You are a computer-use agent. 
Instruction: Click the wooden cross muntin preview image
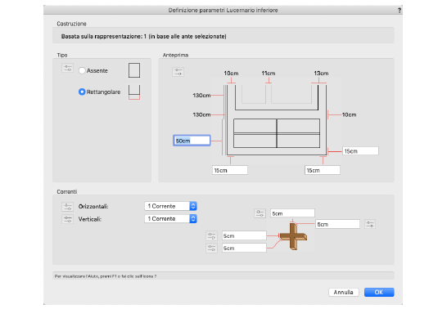pos(293,236)
